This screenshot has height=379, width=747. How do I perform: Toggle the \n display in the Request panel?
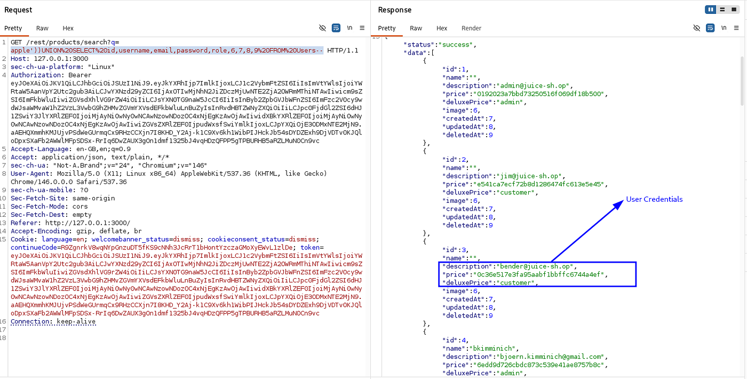[350, 28]
